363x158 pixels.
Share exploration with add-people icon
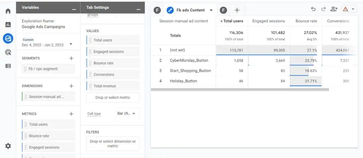click(334, 9)
